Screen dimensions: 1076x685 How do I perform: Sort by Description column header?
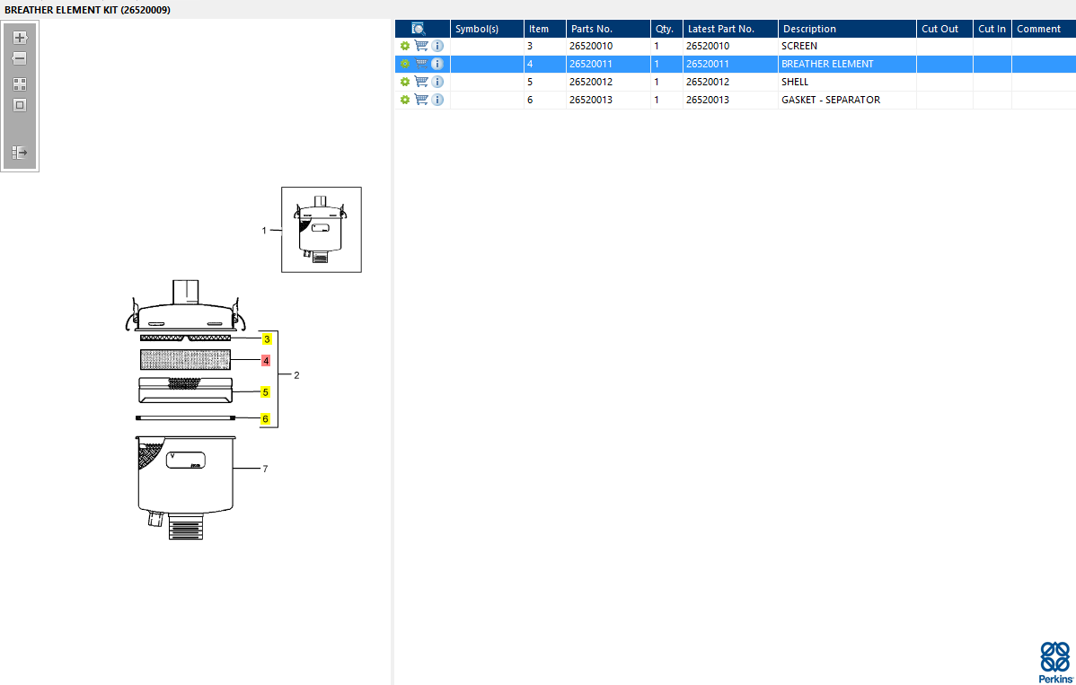pyautogui.click(x=848, y=29)
